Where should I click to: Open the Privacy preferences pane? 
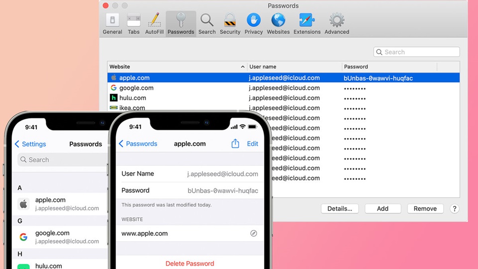[253, 24]
